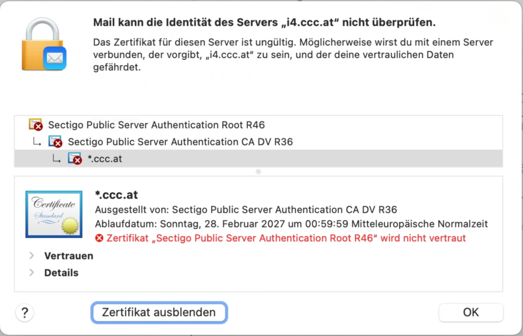Screen dimensions: 523x336
Task: Confirm the dialog with OK
Action: pos(470,313)
